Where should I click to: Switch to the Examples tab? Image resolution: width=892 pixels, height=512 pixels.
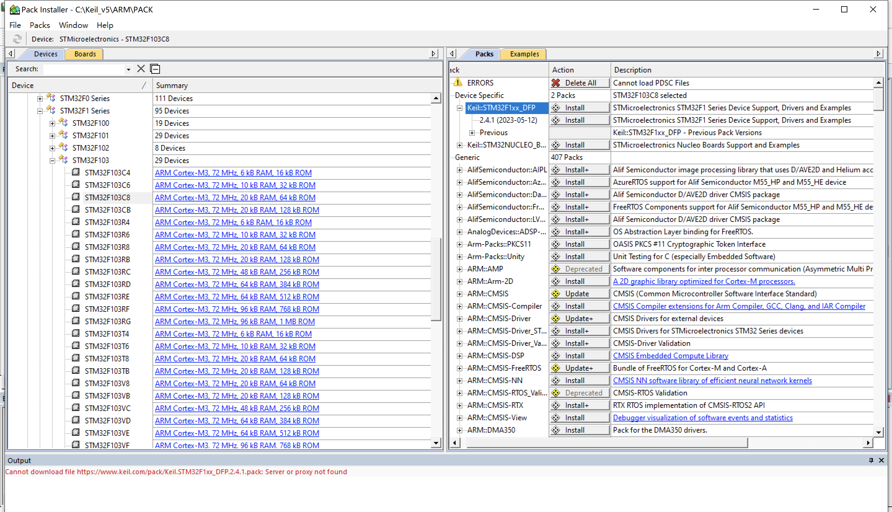524,54
